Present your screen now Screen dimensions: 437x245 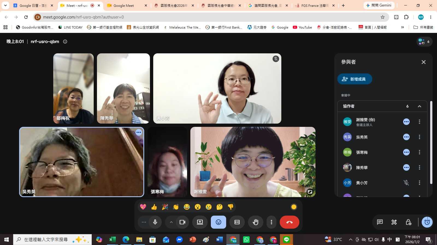coord(200,222)
